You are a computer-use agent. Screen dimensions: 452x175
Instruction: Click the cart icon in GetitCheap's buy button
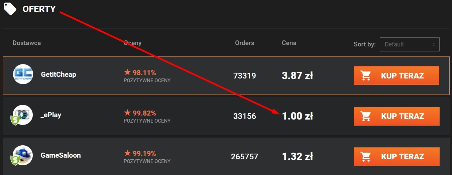[366, 76]
